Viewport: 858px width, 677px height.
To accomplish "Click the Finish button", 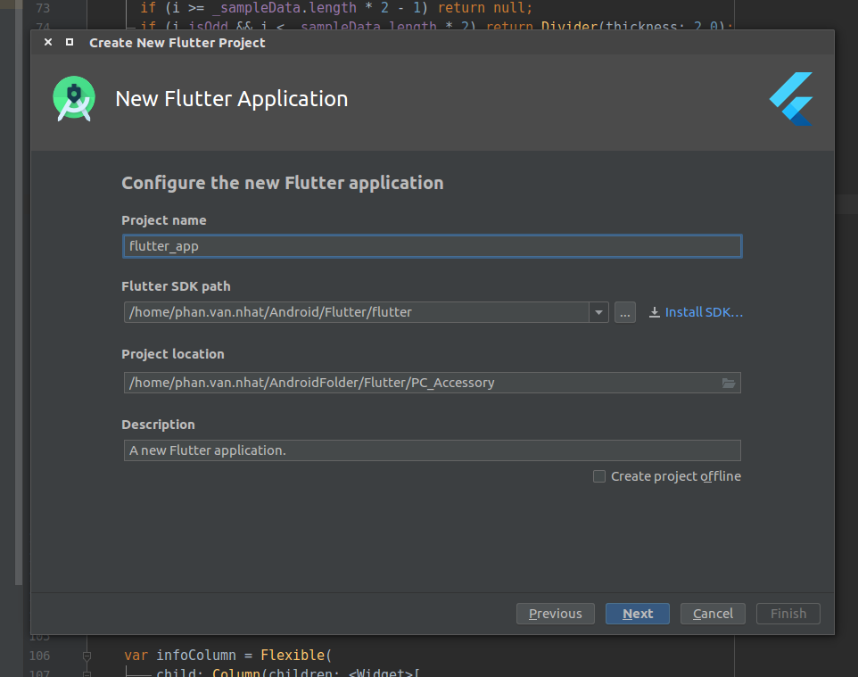I will (x=788, y=614).
